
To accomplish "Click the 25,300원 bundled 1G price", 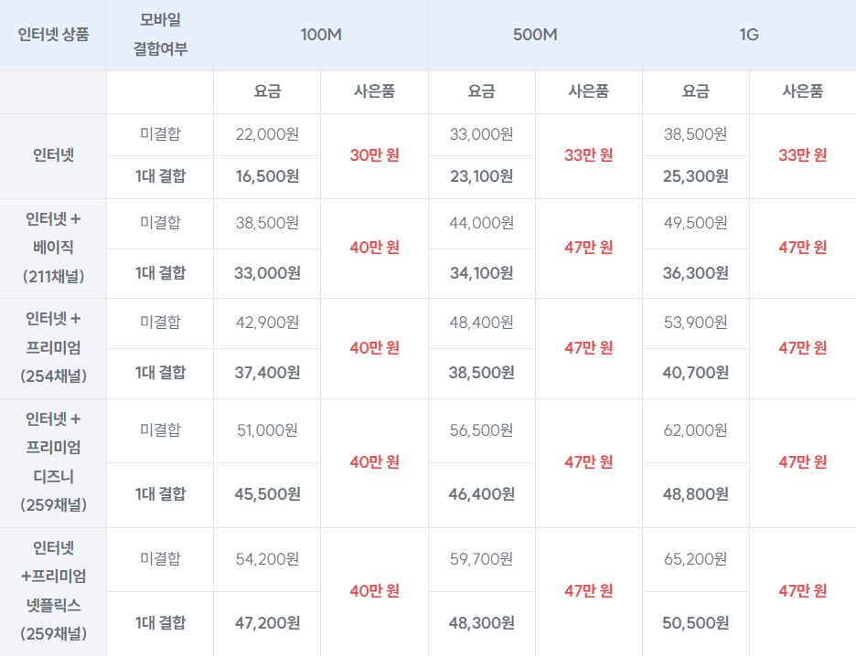I will tap(695, 176).
